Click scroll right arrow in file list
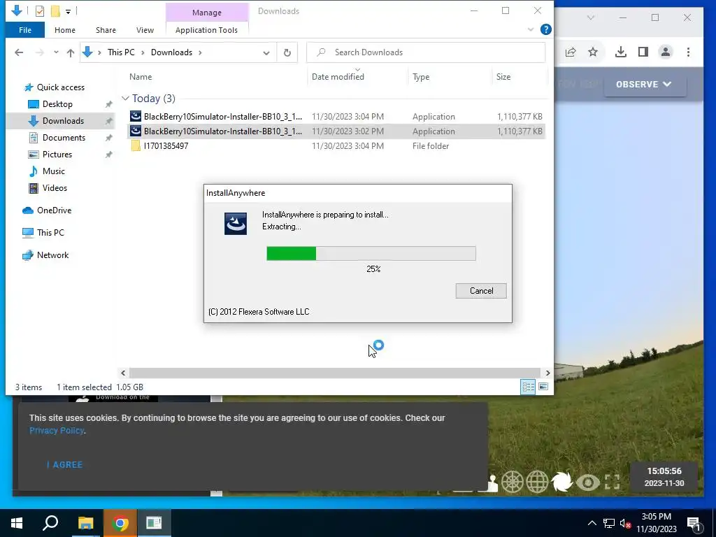 [x=547, y=373]
